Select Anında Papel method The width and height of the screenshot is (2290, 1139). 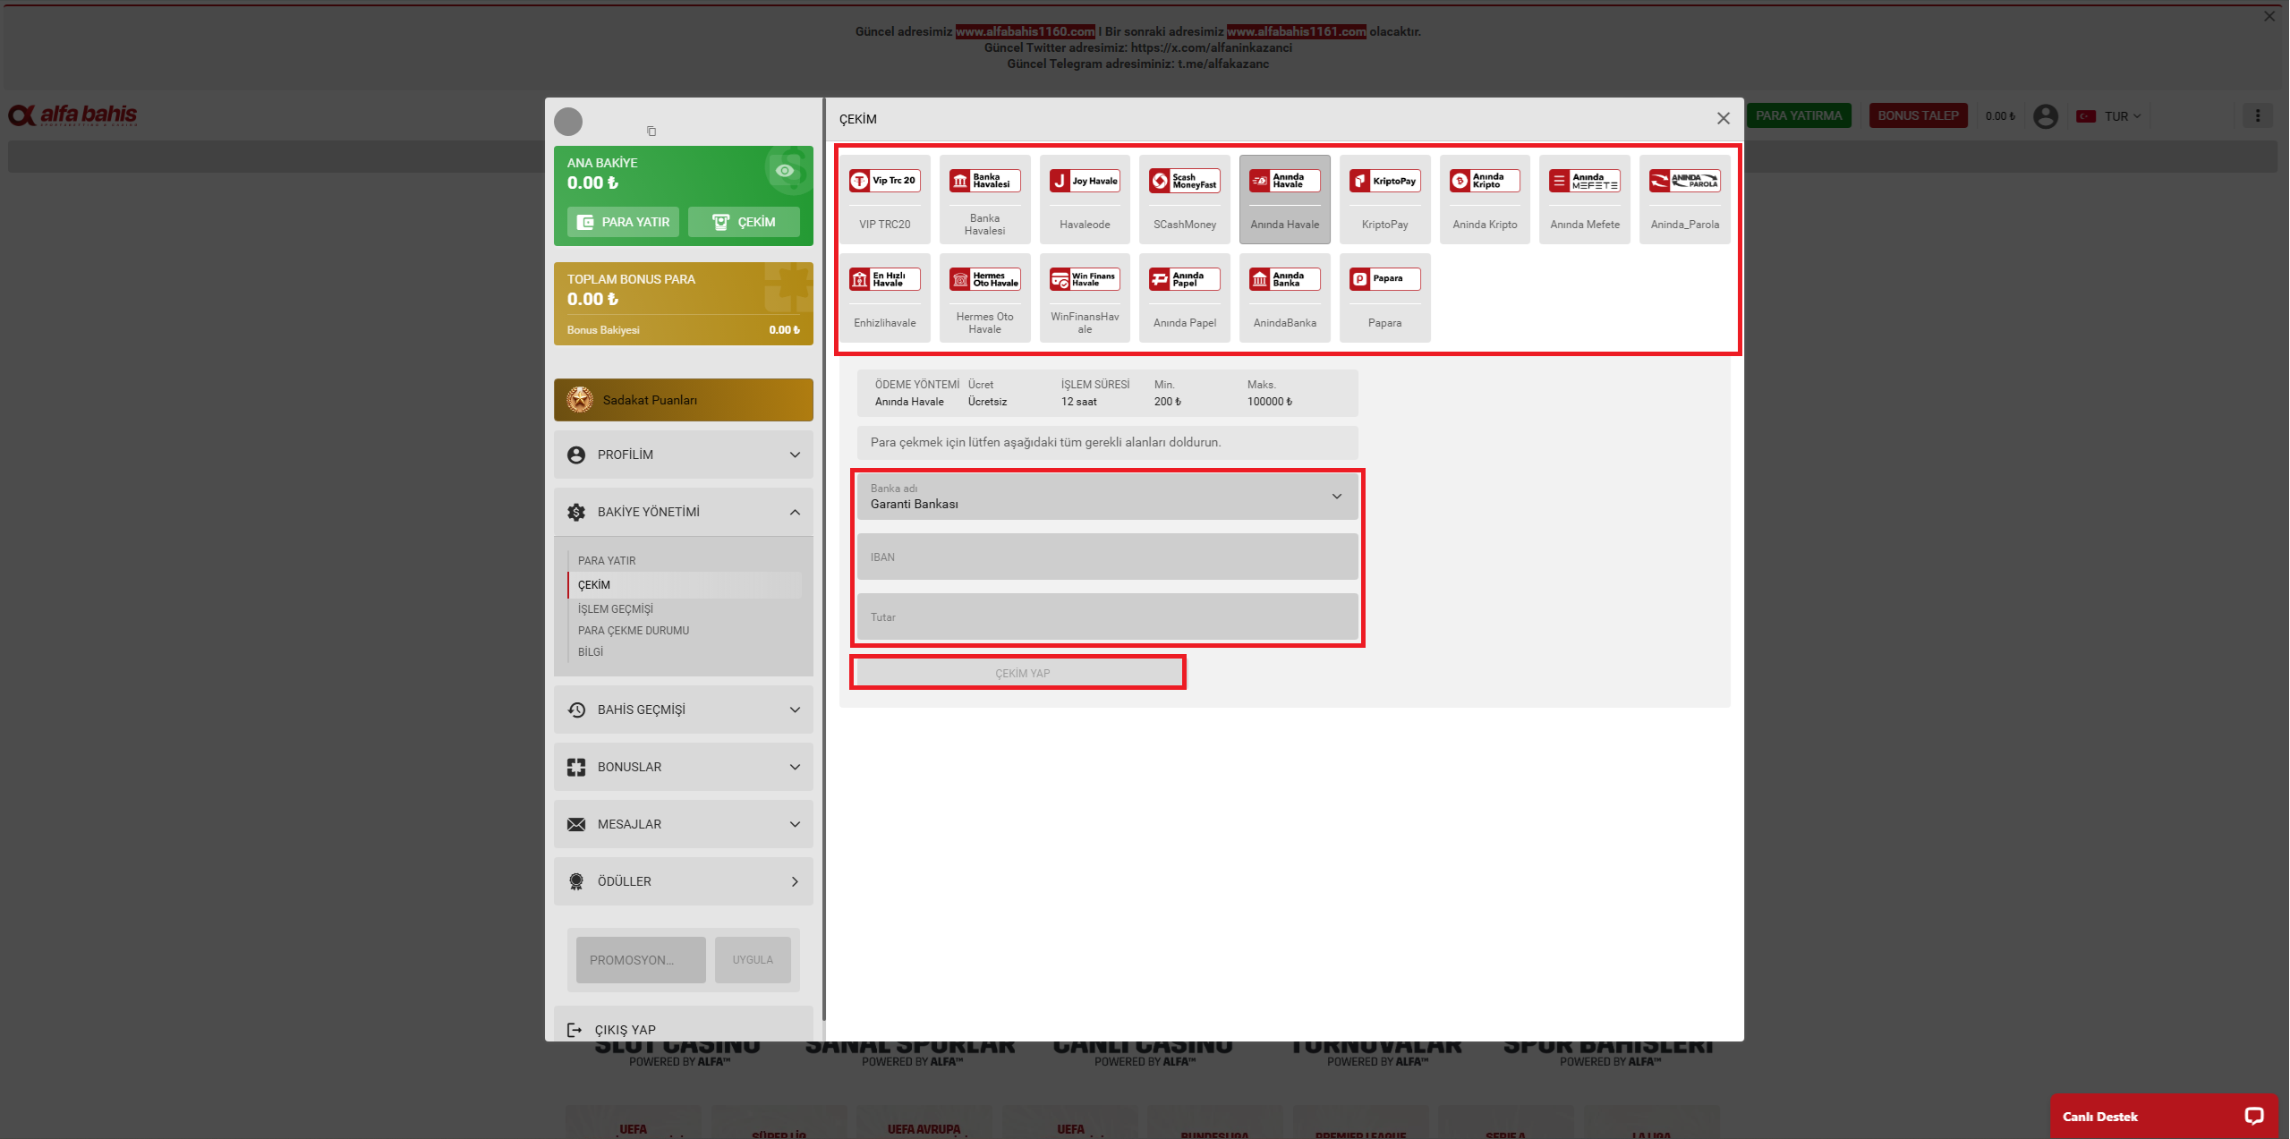tap(1185, 297)
